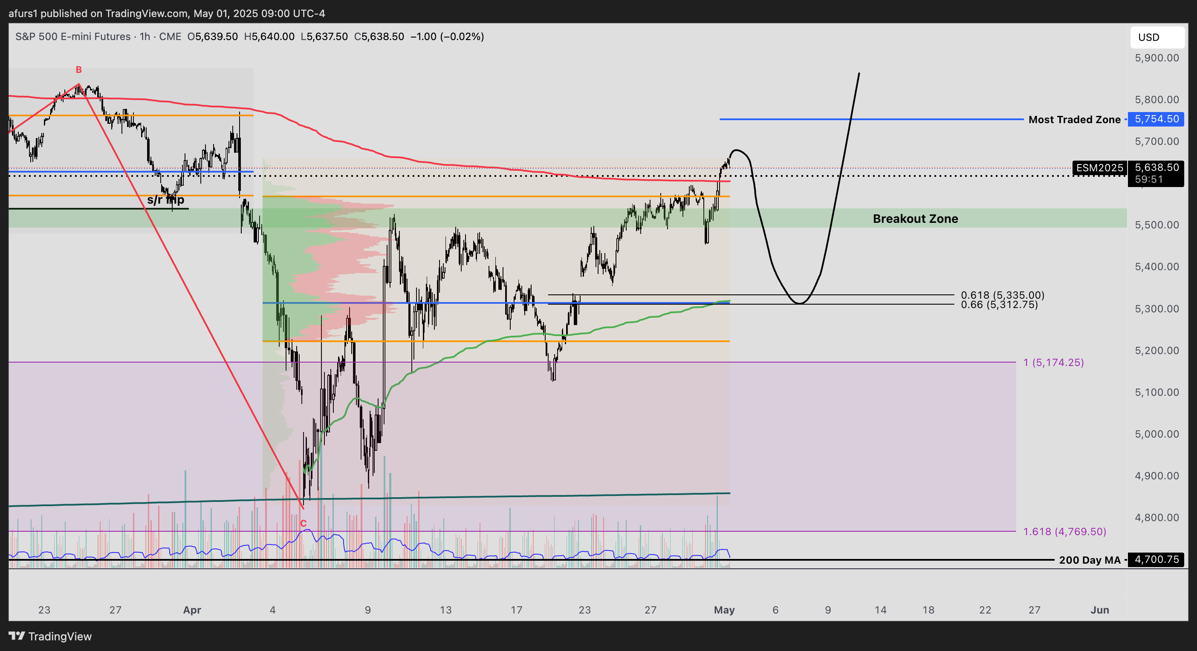Click the 5,638.50 current price label

tap(1157, 167)
